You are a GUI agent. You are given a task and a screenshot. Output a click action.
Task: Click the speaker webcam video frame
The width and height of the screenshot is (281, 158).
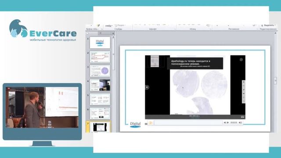(x=42, y=107)
